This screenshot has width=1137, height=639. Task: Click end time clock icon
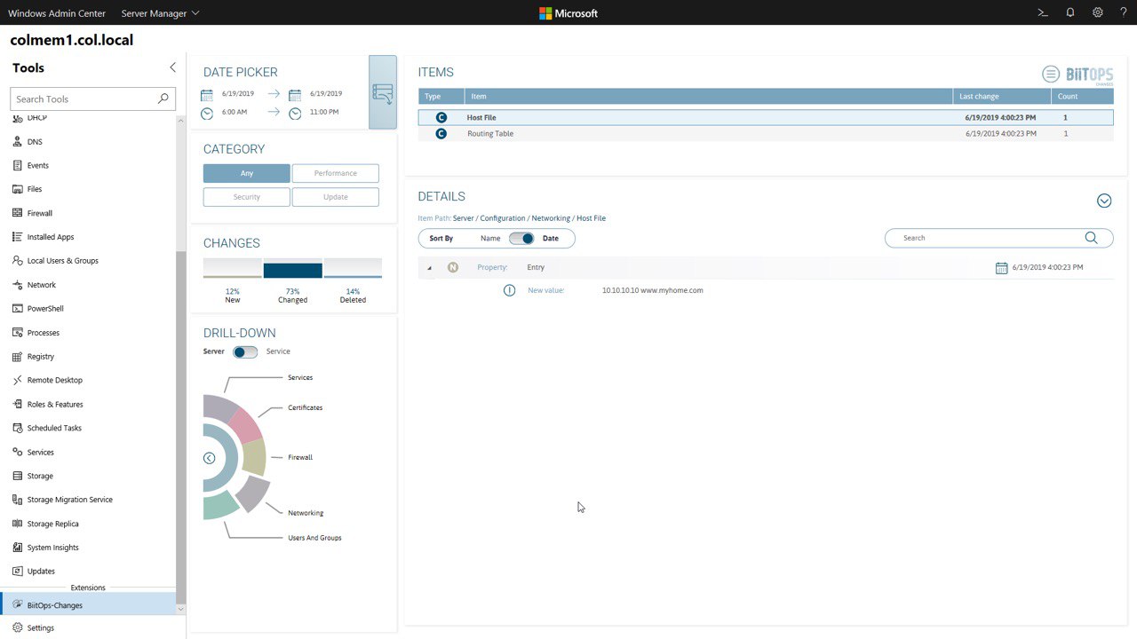click(295, 113)
